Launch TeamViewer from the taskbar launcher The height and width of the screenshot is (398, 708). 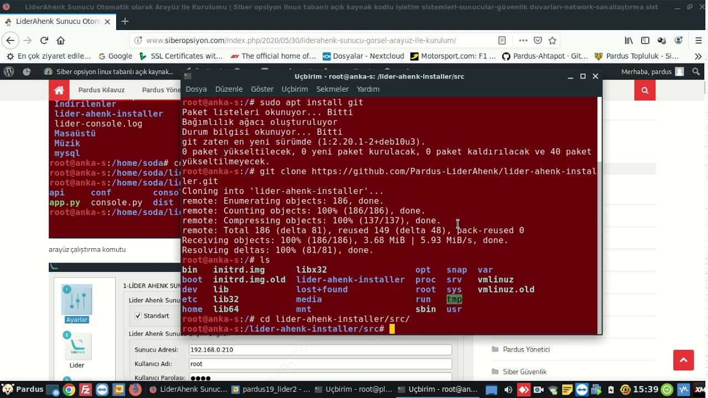(x=102, y=390)
